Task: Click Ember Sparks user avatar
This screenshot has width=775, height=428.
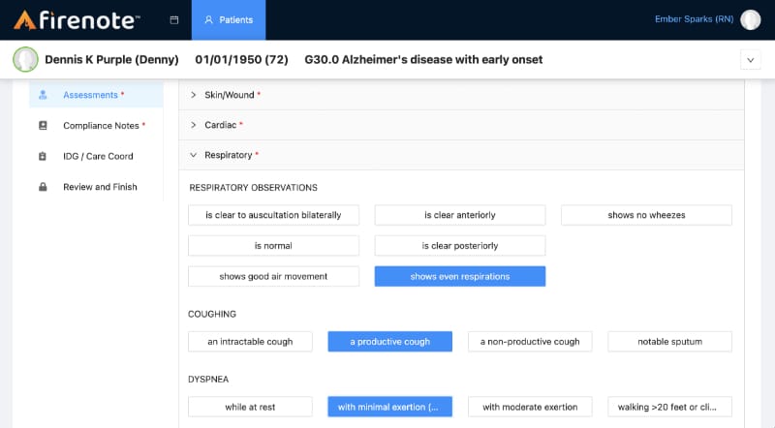Action: point(751,19)
